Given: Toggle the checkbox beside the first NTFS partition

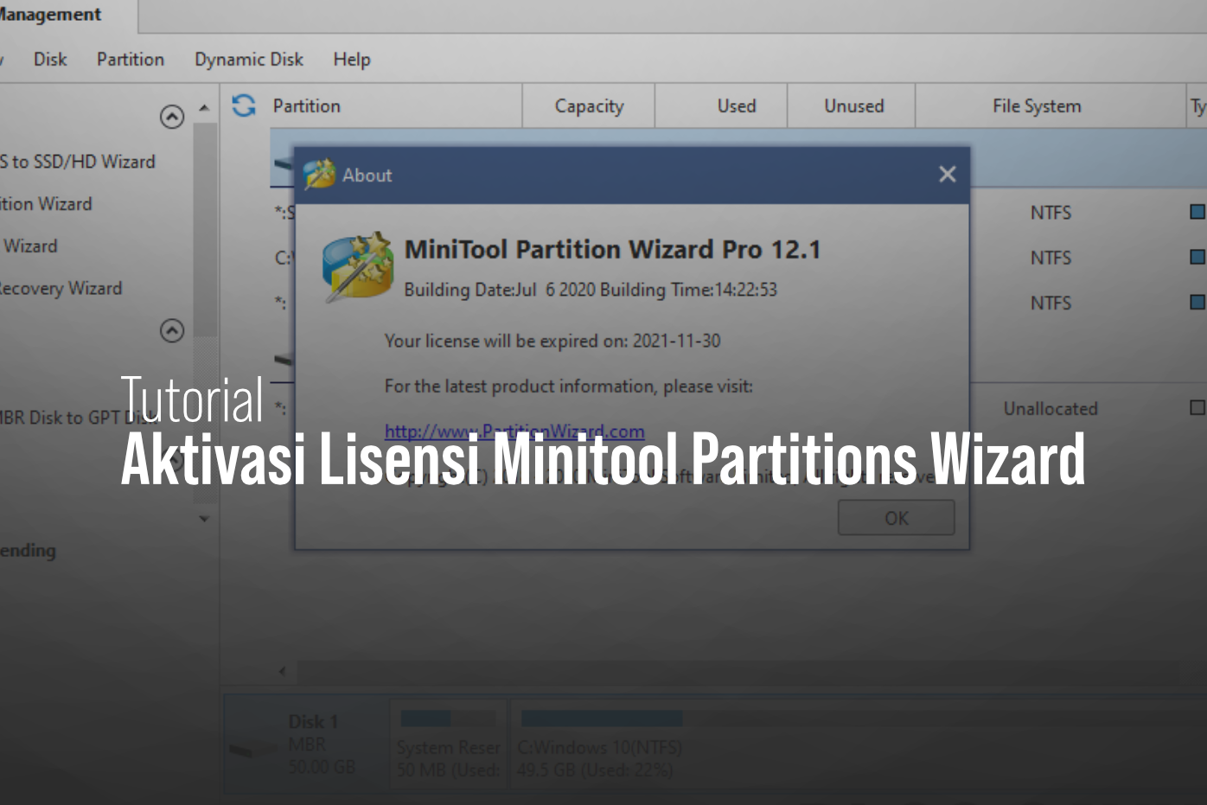Looking at the screenshot, I should [x=1197, y=211].
